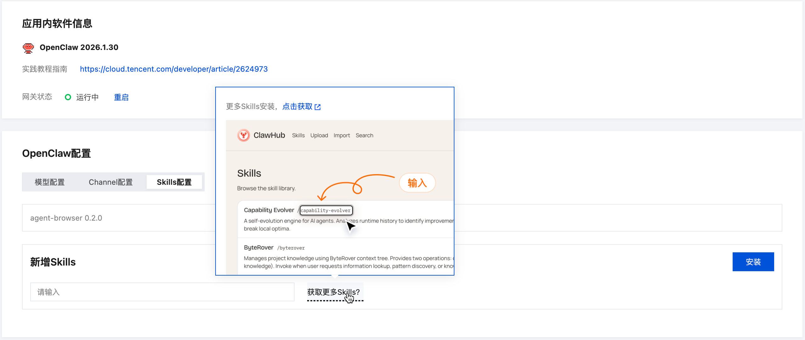Open Import in ClawHub menu
This screenshot has width=805, height=340.
pyautogui.click(x=342, y=135)
